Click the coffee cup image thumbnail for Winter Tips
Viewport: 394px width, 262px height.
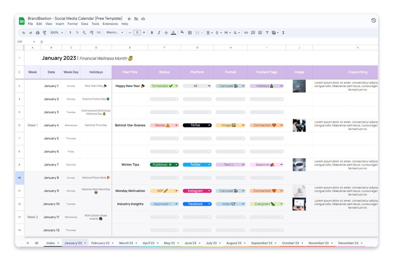[x=299, y=164]
